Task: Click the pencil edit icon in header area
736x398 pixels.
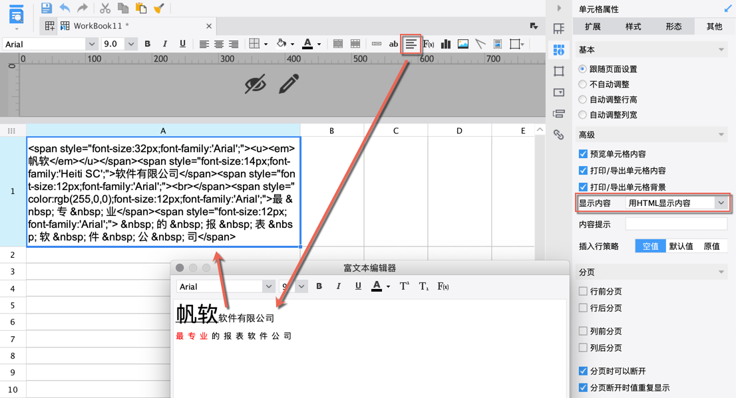Action: click(x=289, y=84)
